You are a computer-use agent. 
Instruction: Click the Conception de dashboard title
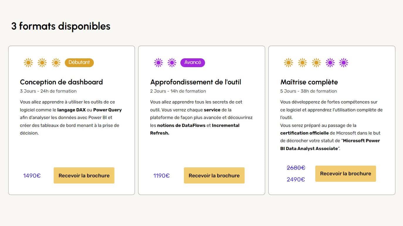(x=61, y=82)
